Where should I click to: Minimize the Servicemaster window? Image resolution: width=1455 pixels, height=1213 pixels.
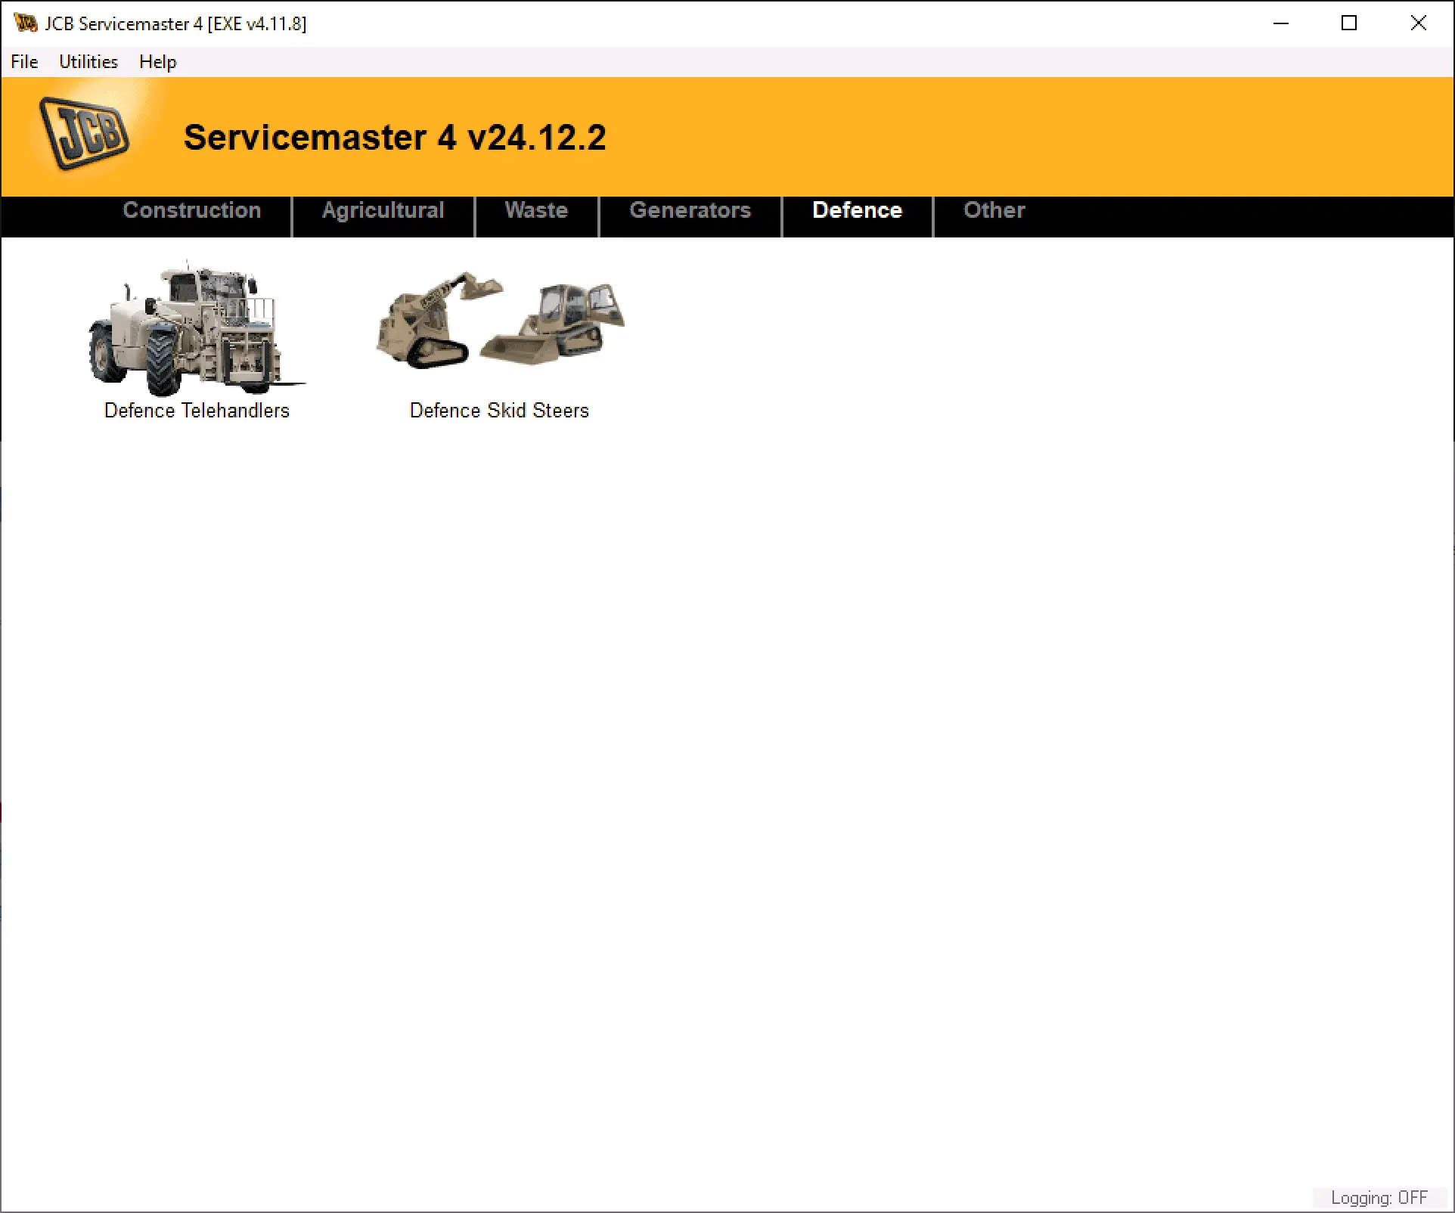(1281, 23)
